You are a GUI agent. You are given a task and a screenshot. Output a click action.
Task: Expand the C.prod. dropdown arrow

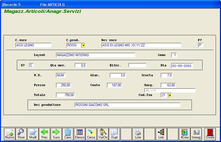[83, 45]
